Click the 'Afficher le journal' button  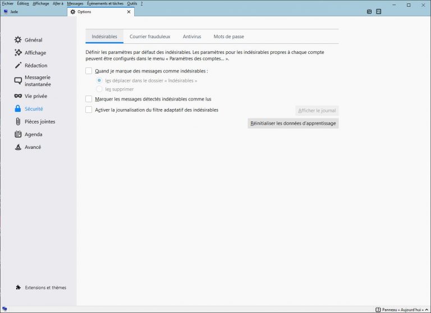pos(317,110)
